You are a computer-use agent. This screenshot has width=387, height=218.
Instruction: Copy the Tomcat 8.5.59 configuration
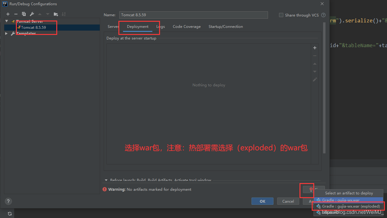24,14
